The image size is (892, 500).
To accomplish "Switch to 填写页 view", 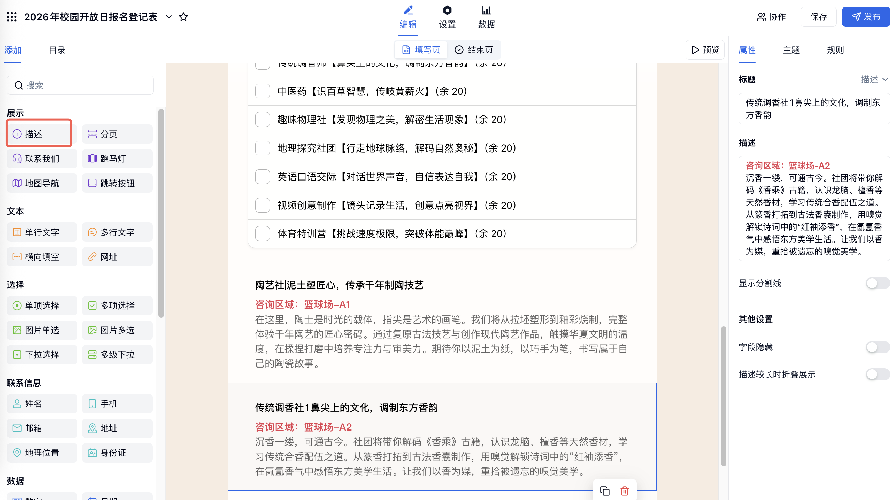I will coord(421,50).
